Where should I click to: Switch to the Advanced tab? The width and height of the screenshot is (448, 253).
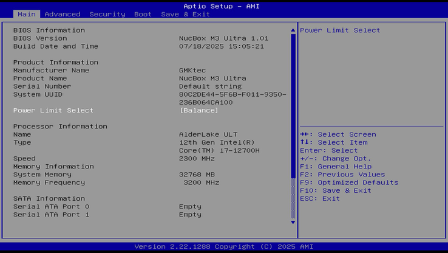point(63,14)
